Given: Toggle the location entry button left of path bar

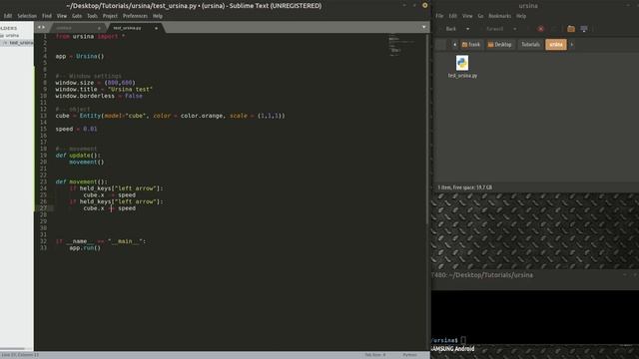Looking at the screenshot, I should tap(440, 44).
